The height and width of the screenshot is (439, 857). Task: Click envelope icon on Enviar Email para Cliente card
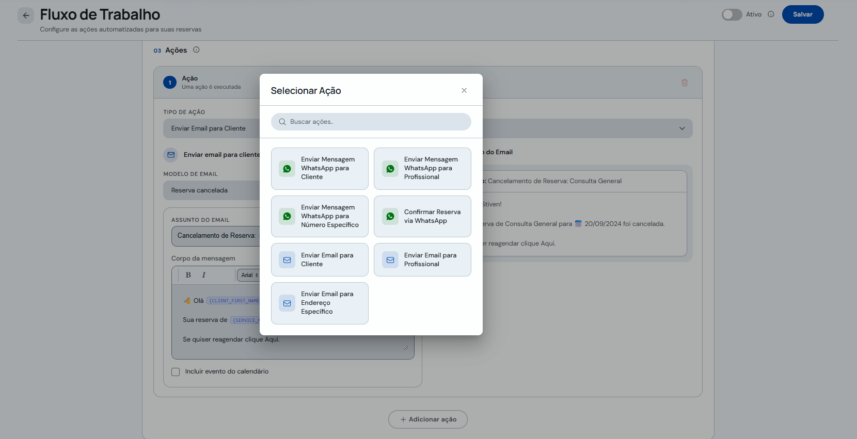pyautogui.click(x=287, y=260)
